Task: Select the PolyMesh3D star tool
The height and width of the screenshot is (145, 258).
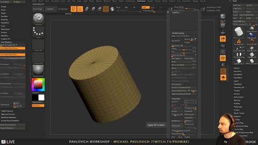Action: (x=252, y=49)
